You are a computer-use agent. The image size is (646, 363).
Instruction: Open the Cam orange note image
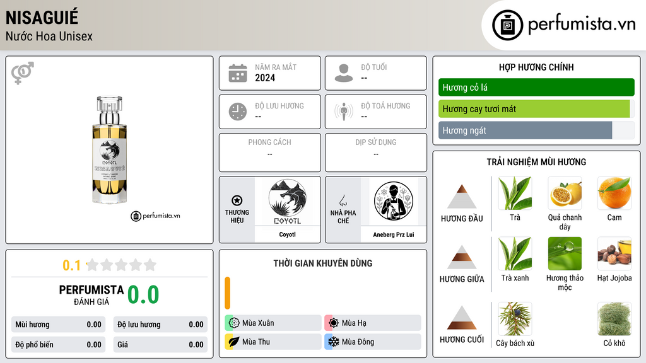[614, 193]
